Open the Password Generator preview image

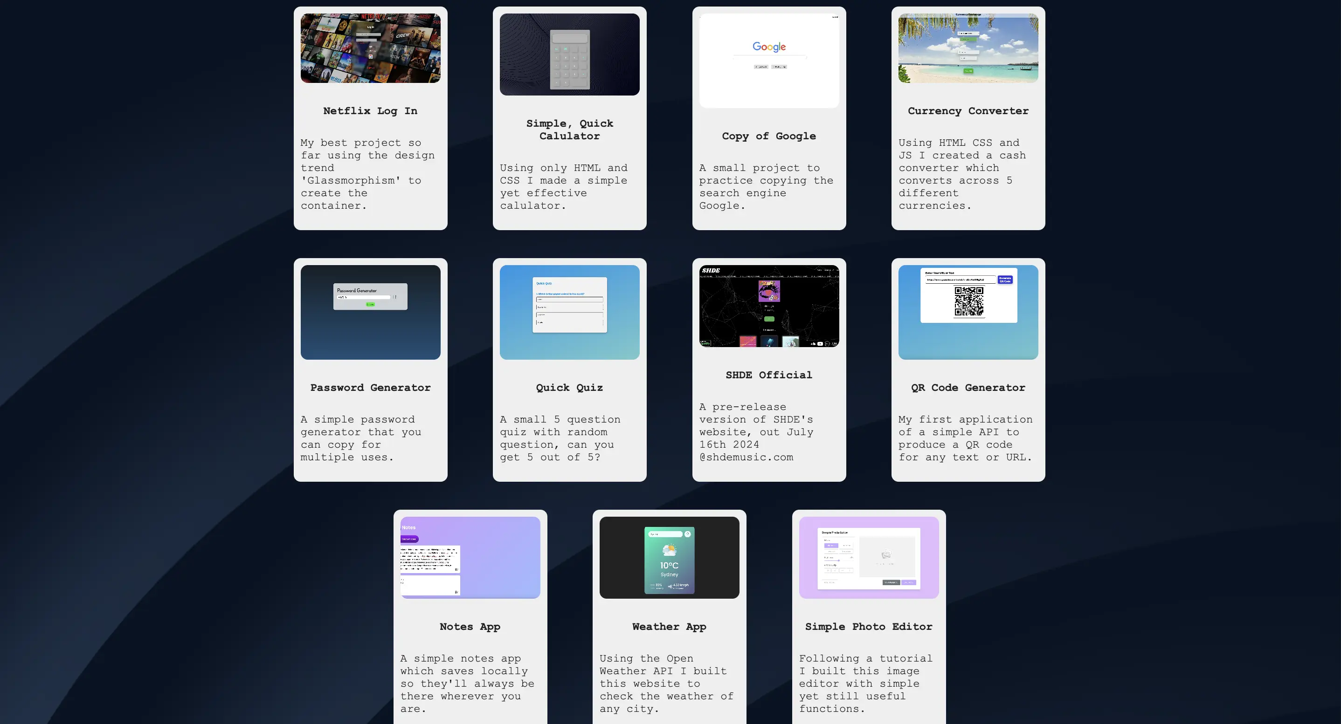click(370, 312)
